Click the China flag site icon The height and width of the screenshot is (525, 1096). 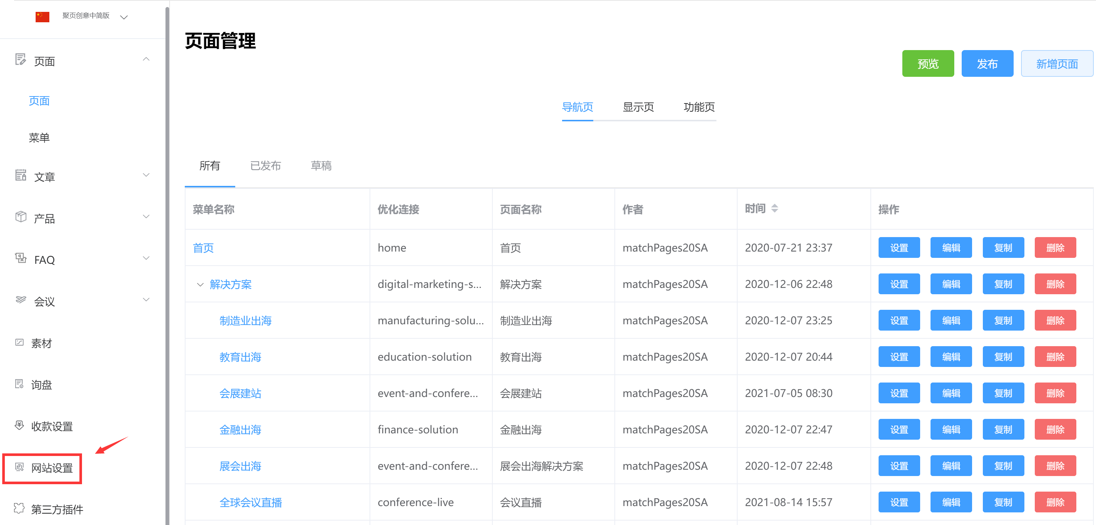pos(43,17)
